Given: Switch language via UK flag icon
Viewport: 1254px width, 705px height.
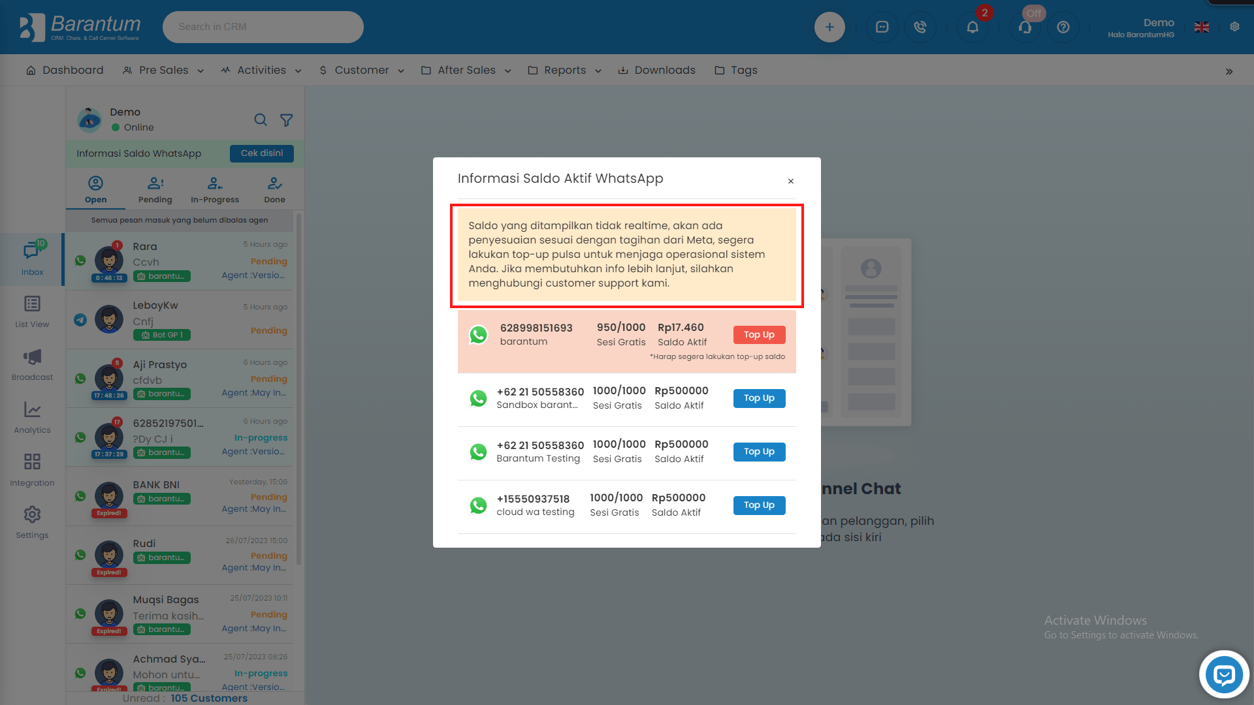Looking at the screenshot, I should [x=1202, y=27].
